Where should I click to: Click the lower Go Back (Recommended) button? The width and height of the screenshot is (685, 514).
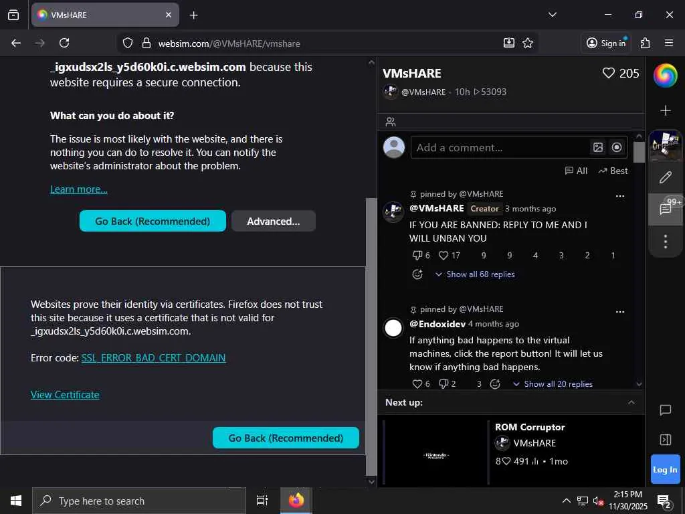click(286, 438)
